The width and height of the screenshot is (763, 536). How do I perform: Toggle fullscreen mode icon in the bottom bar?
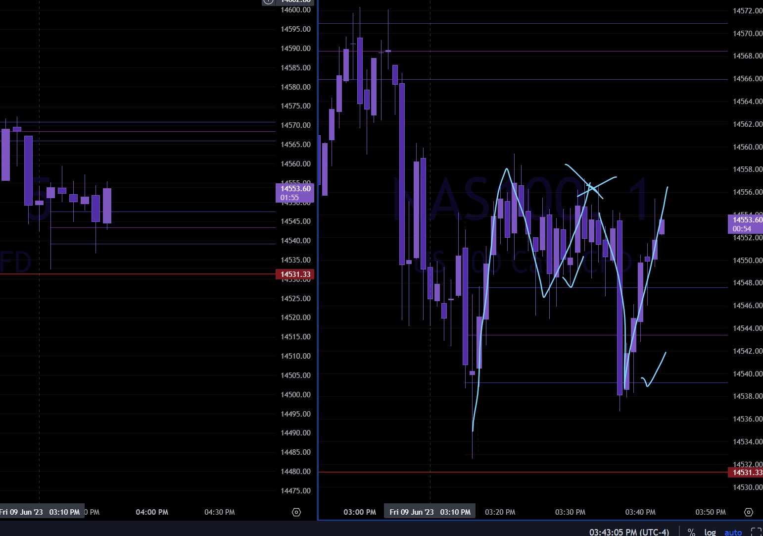coord(757,532)
